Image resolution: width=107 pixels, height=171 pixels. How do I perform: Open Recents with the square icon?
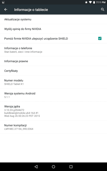coord(71,167)
